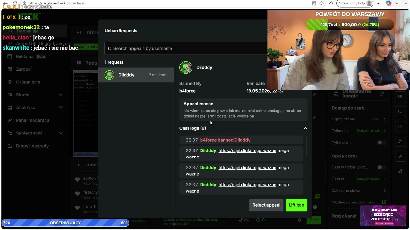Pop out the Działania na kanale panel
The height and width of the screenshot is (230, 410).
pyautogui.click(x=382, y=94)
